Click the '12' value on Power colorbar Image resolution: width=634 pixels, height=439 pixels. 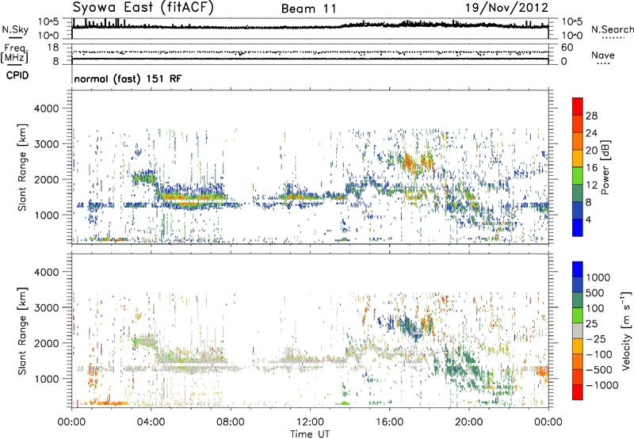[x=591, y=185]
